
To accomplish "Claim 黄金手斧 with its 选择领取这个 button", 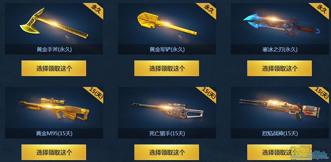I will [x=54, y=68].
